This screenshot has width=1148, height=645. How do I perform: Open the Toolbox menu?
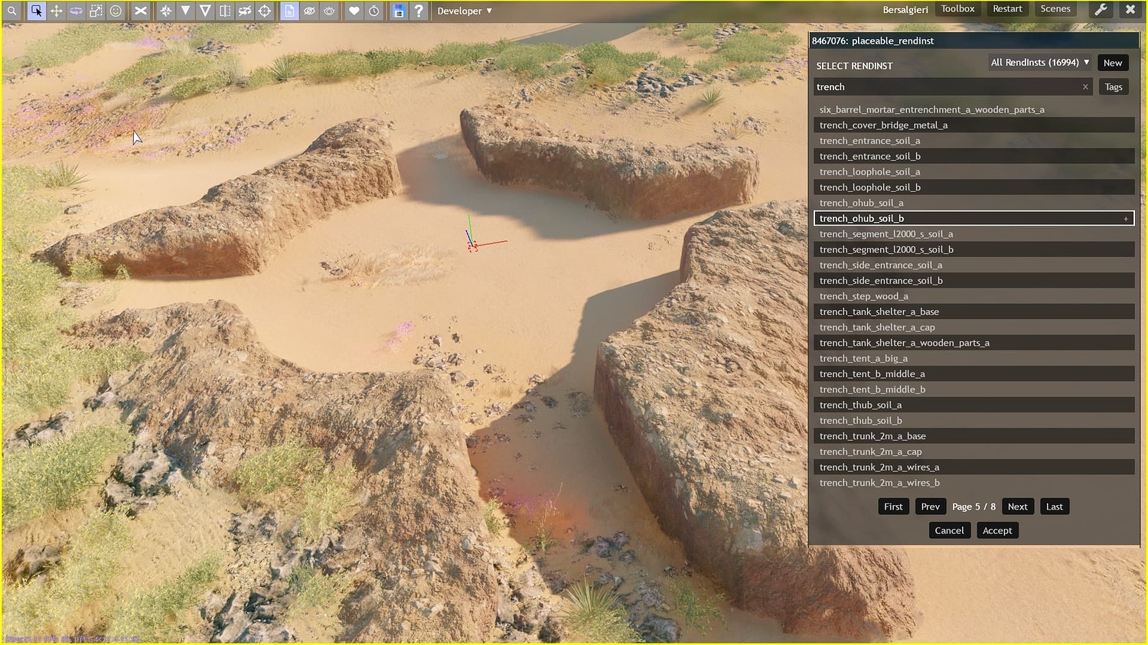(x=957, y=8)
